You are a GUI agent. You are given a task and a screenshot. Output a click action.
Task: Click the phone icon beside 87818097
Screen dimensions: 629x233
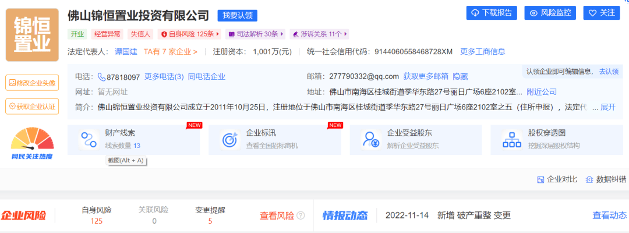coord(101,77)
